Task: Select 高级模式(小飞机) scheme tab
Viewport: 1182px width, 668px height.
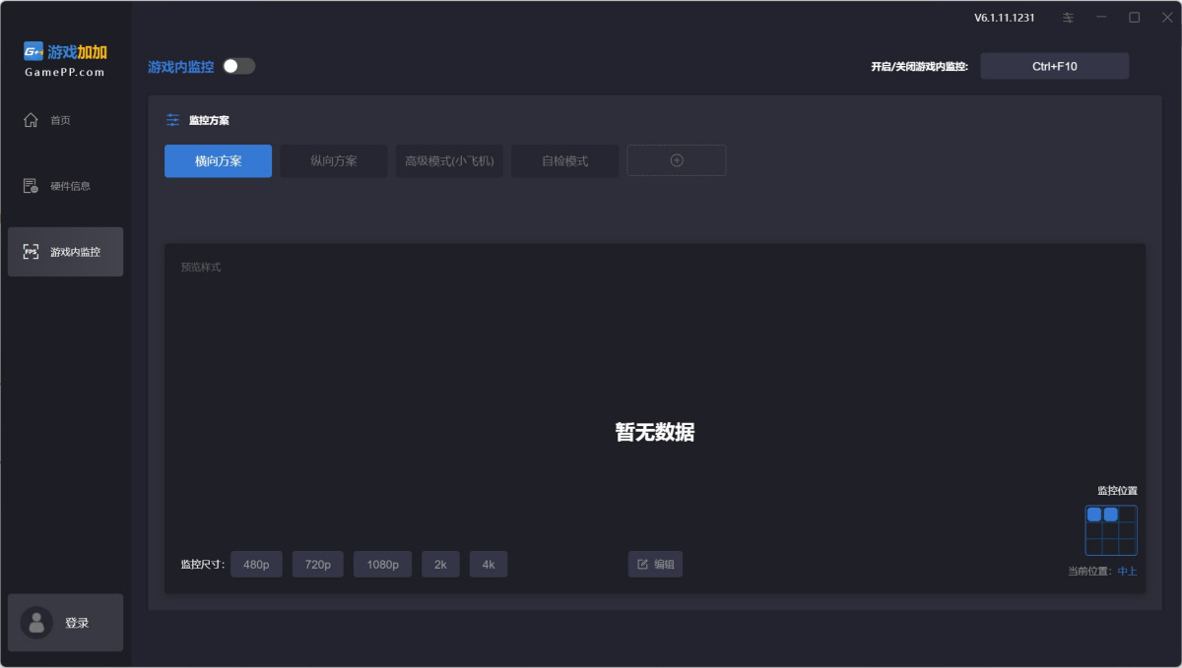Action: (449, 161)
